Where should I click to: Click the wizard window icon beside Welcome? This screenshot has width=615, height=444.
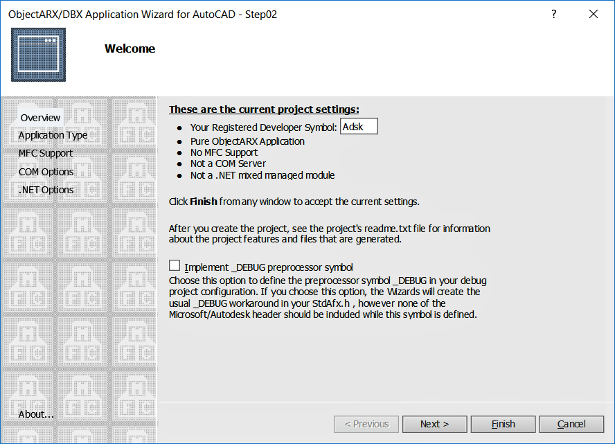[39, 55]
